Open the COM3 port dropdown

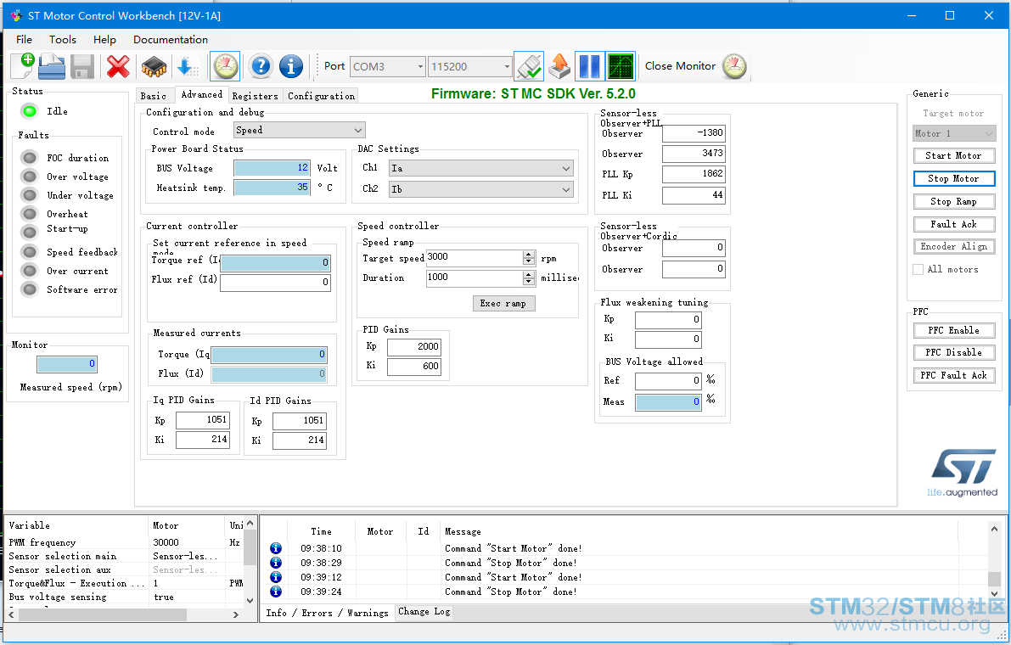(387, 66)
